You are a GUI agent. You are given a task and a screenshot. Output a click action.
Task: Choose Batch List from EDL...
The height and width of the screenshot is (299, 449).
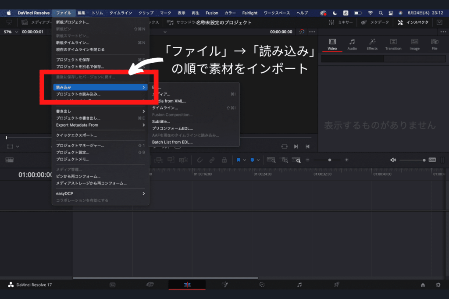pyautogui.click(x=193, y=142)
